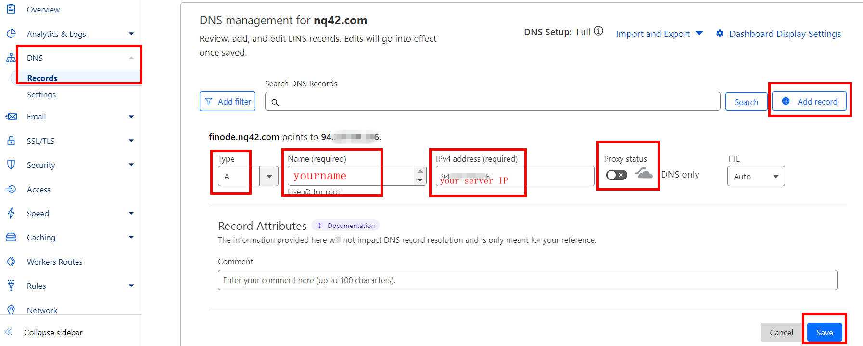Click the DNS Setup info icon
This screenshot has width=863, height=346.
point(598,31)
